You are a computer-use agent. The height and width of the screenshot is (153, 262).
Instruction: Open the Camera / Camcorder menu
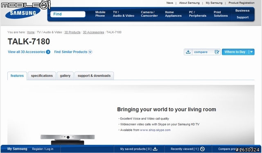pyautogui.click(x=149, y=14)
